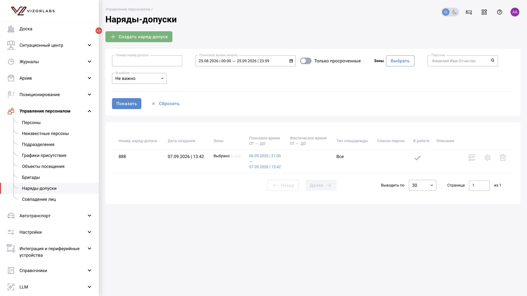Click the Выбрать zones button
This screenshot has height=296, width=527.
[x=400, y=61]
